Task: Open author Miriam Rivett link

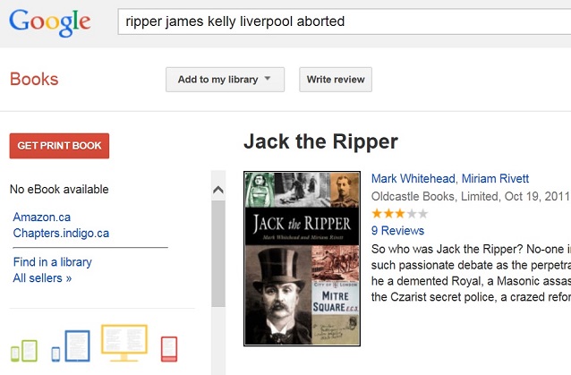Action: (495, 178)
